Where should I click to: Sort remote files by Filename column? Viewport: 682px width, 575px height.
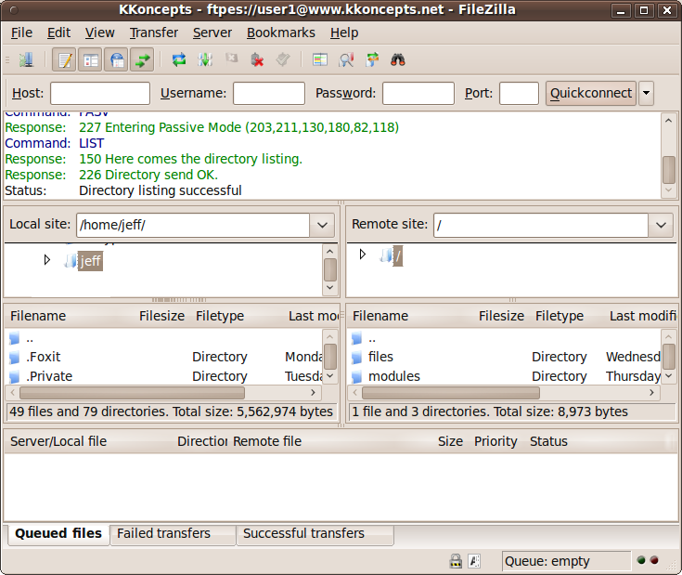[x=380, y=316]
